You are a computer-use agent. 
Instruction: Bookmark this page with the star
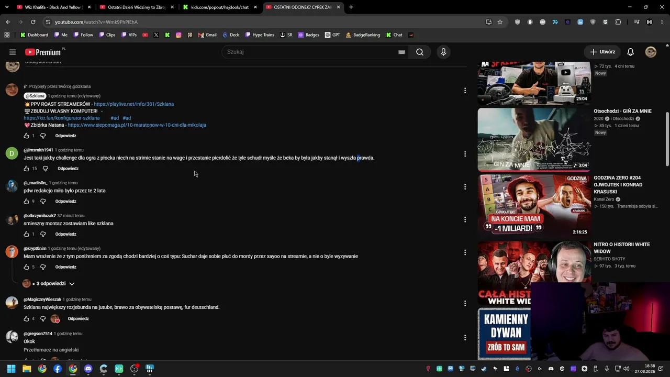pyautogui.click(x=500, y=22)
